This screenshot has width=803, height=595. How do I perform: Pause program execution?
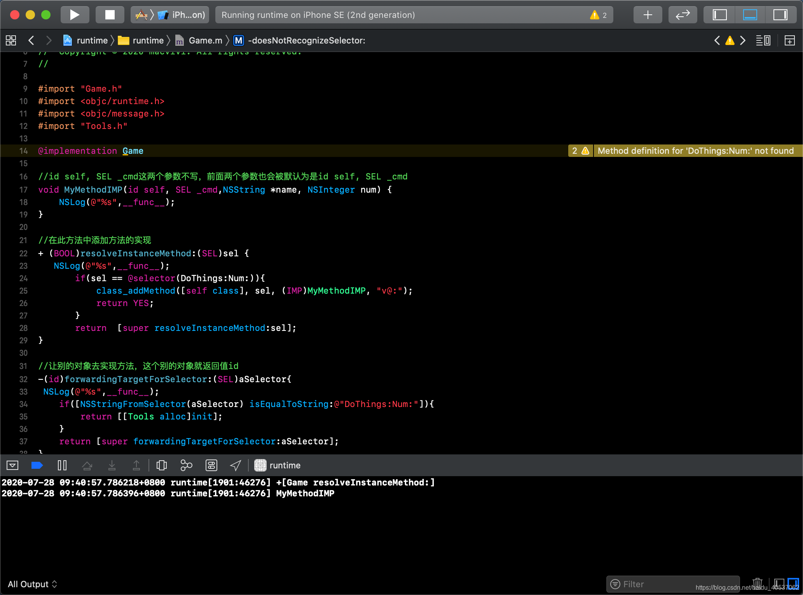pyautogui.click(x=62, y=465)
